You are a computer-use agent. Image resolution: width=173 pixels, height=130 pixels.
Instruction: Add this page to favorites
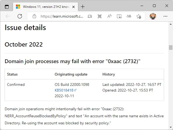pos(139,16)
